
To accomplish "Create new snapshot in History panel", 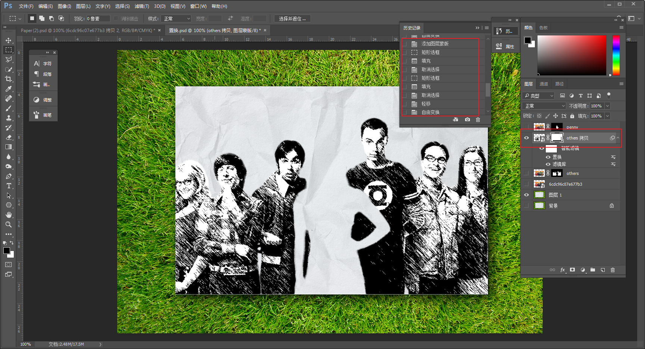I will 467,120.
